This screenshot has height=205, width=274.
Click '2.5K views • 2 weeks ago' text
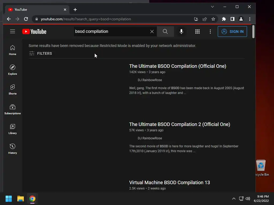point(147,188)
